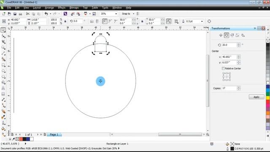Image resolution: width=270 pixels, height=152 pixels.
Task: Select the Interactive Fill tool at toolbox bottom
Action: [x=3, y=134]
